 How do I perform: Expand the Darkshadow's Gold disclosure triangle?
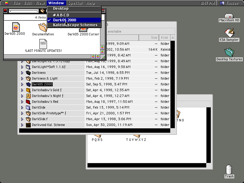coord(22,90)
